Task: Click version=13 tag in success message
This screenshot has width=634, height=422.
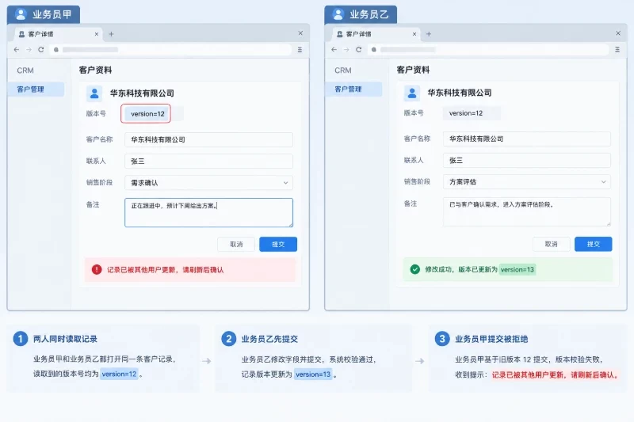Action: [x=518, y=269]
